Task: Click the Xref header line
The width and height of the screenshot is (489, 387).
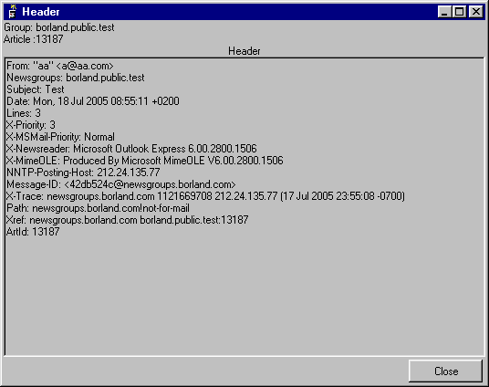Action: 127,220
